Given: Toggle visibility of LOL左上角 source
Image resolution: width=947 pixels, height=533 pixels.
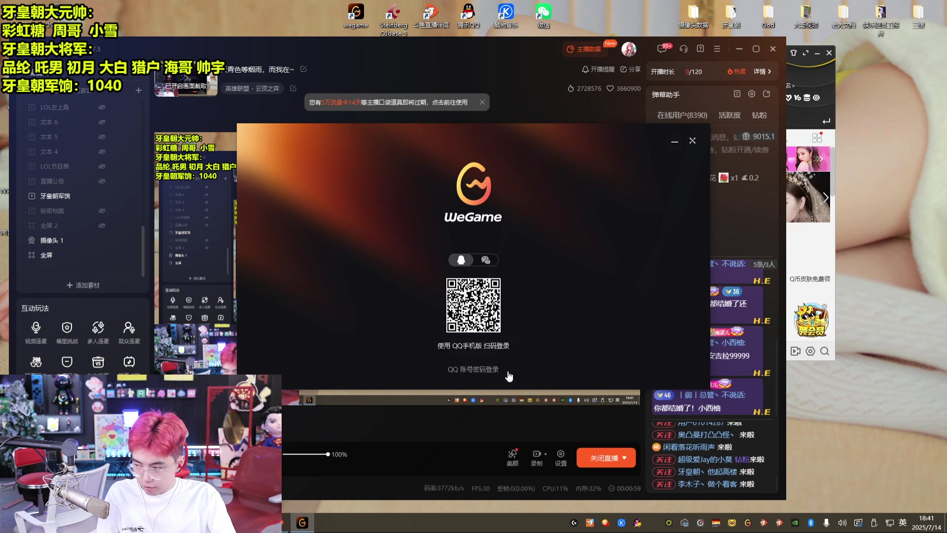Looking at the screenshot, I should [x=102, y=107].
